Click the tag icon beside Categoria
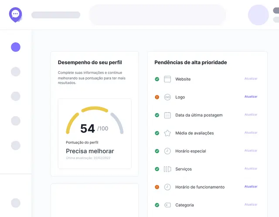 click(x=167, y=205)
